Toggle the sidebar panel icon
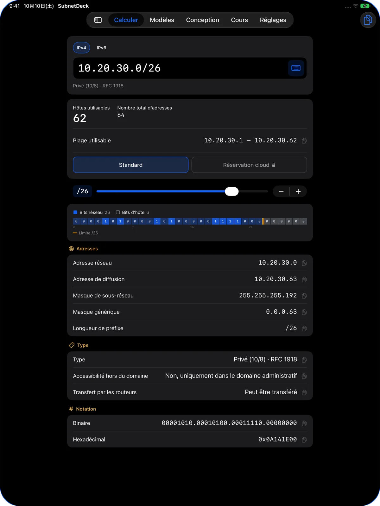380x506 pixels. coord(98,20)
